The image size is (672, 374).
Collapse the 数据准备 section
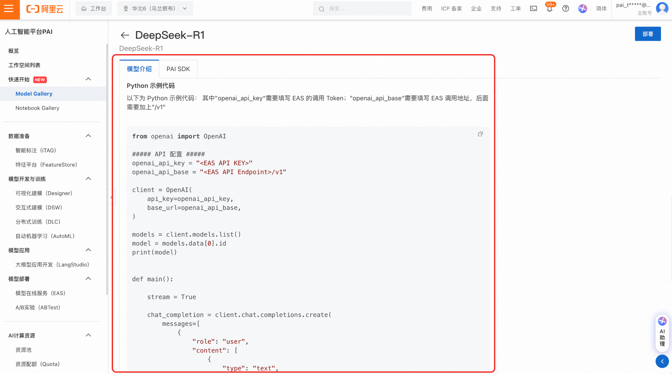coord(88,136)
